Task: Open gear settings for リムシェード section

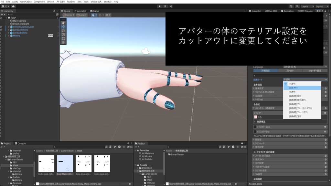Action: pos(326,143)
